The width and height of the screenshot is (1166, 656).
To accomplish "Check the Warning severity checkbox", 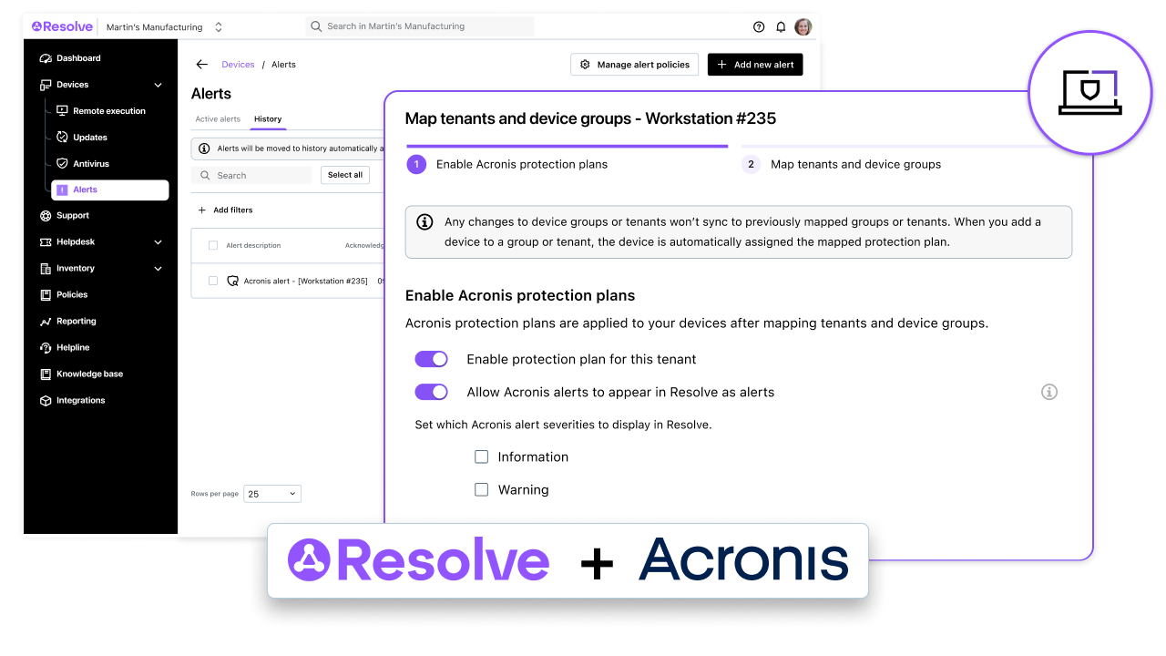I will [x=482, y=489].
